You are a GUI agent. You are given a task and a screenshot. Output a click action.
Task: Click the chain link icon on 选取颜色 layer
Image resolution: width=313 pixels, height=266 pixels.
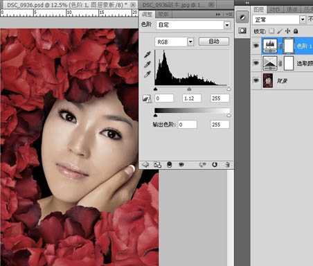point(280,63)
